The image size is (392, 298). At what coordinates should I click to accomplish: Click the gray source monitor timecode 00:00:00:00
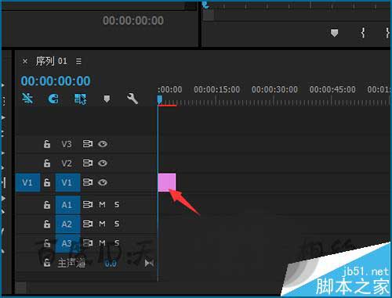tap(133, 20)
